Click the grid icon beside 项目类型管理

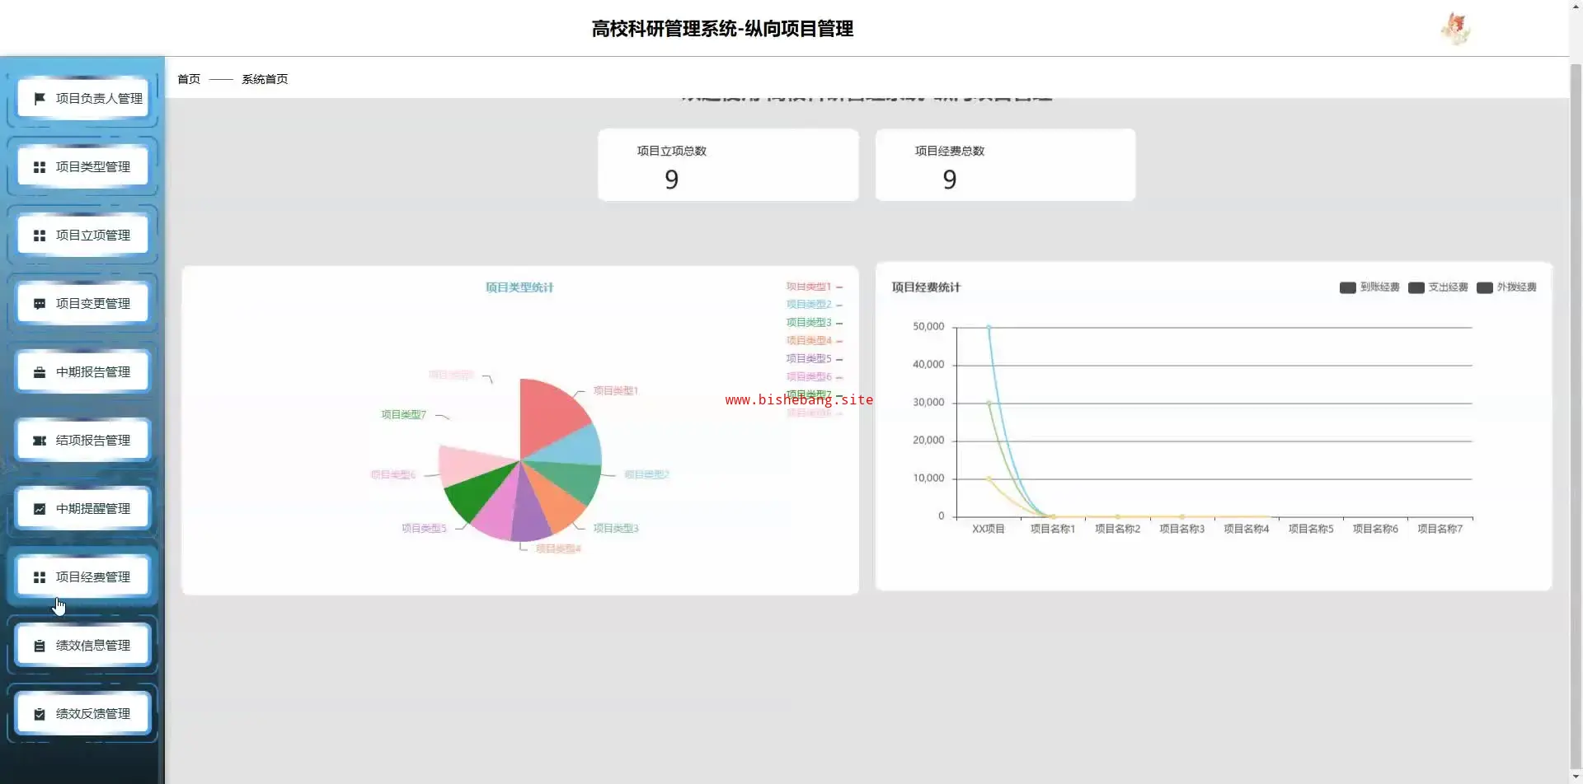(x=39, y=167)
